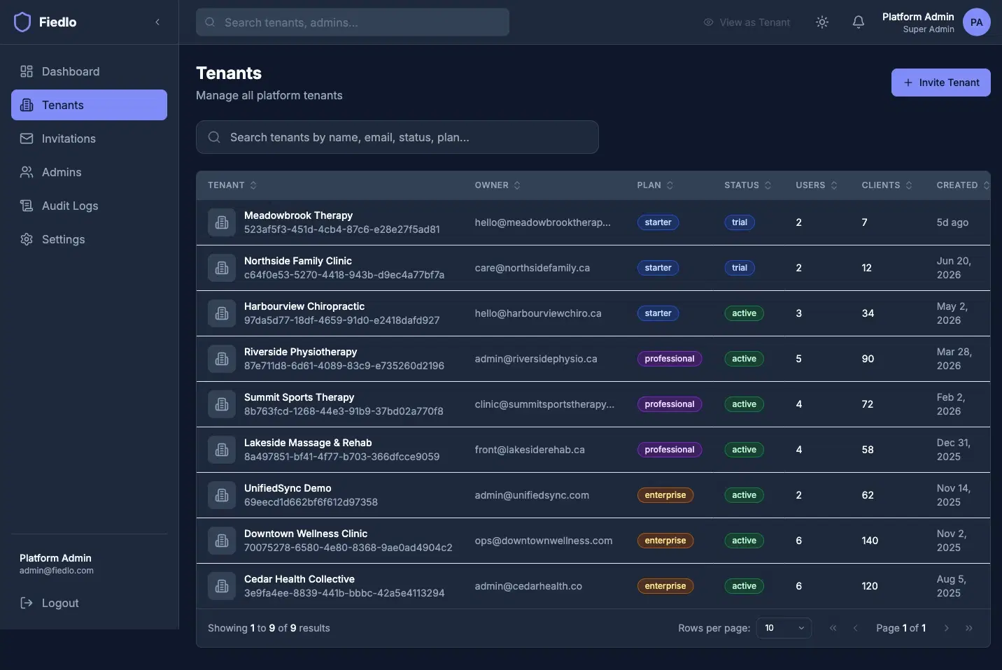Screen dimensions: 1002x670
Task: Click the active status for Harbourview Chiropractic
Action: pyautogui.click(x=744, y=313)
